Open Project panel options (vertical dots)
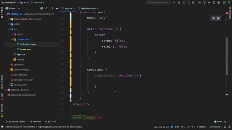The width and height of the screenshot is (232, 130). 52,8
